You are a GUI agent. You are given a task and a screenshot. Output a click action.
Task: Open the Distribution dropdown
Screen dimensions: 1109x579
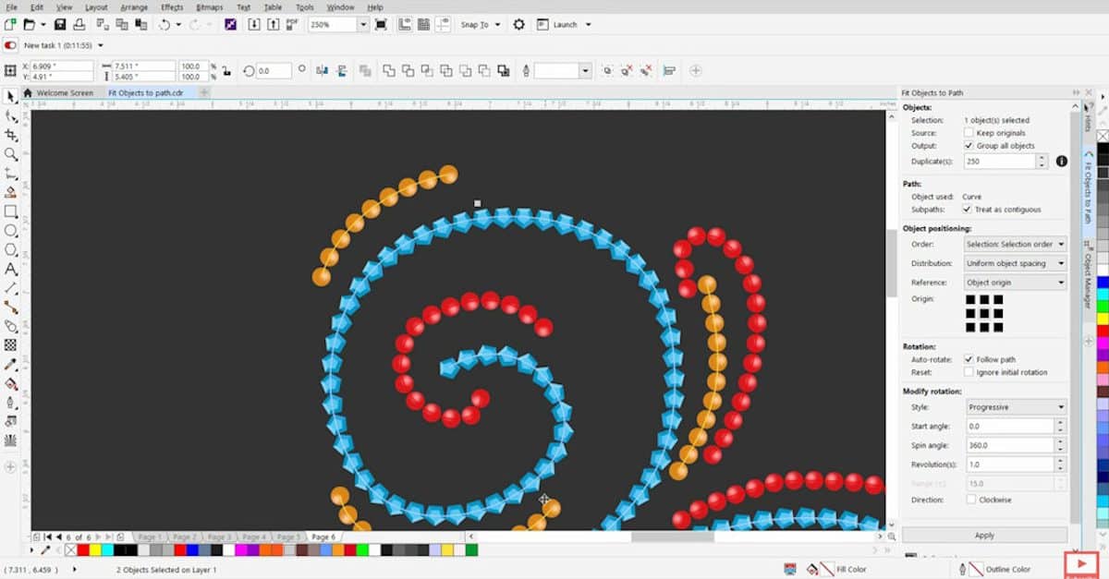tap(1015, 263)
